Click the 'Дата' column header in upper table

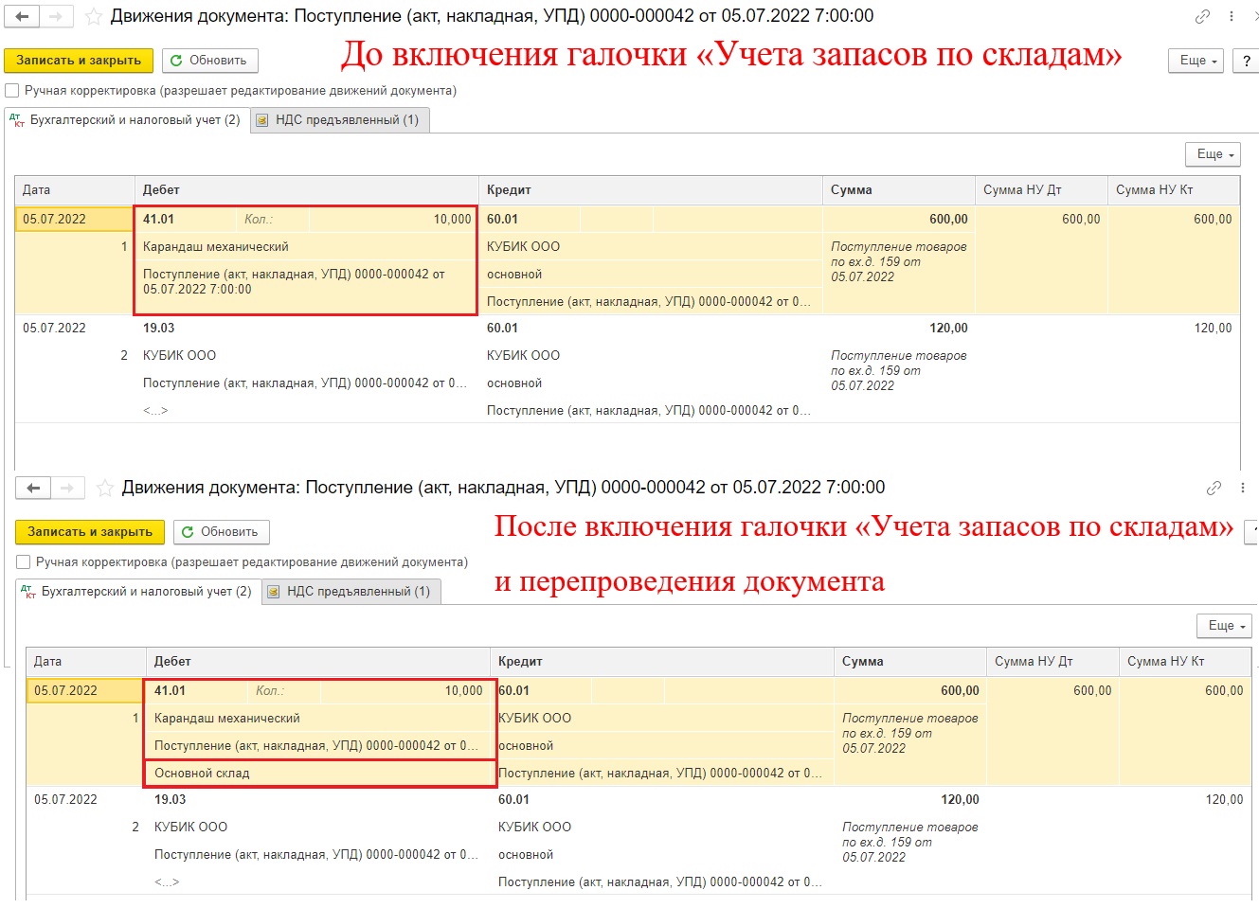[75, 190]
